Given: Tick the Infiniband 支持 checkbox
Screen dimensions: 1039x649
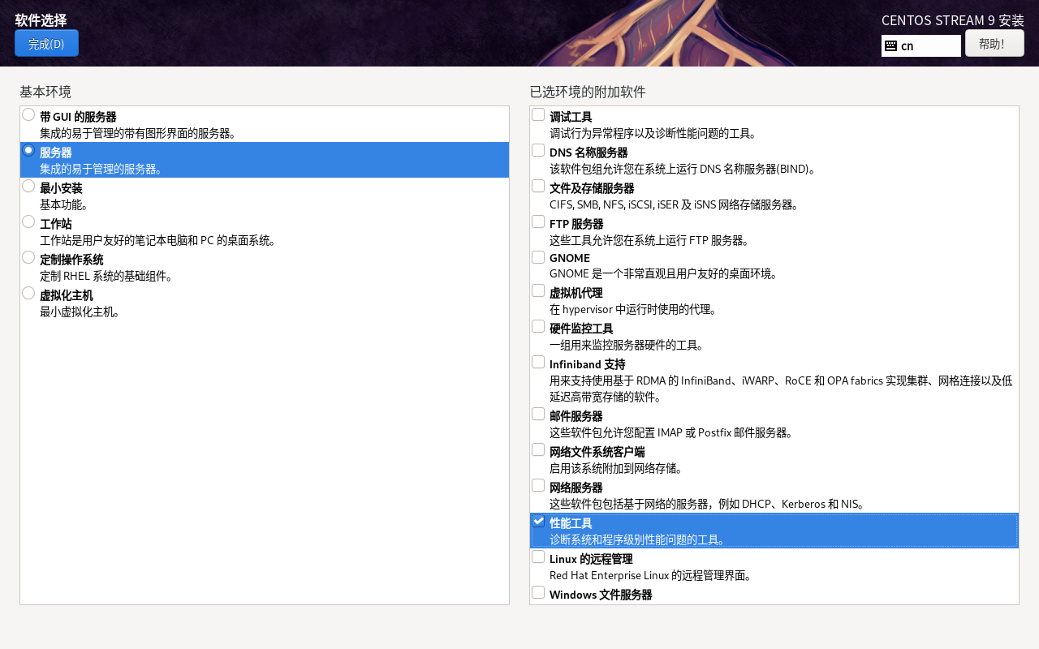Looking at the screenshot, I should pyautogui.click(x=538, y=362).
